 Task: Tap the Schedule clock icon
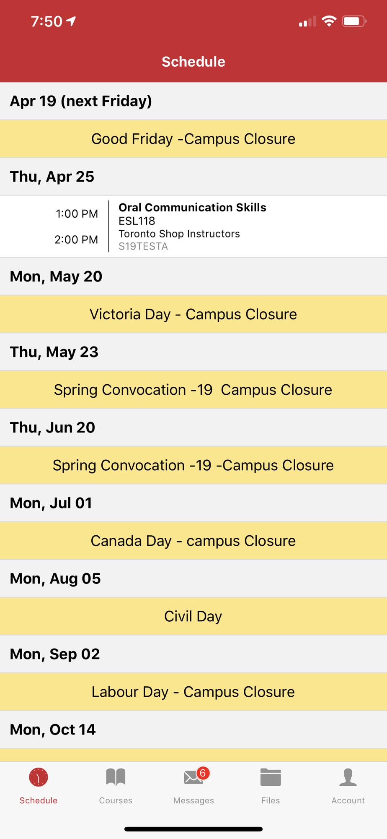tap(39, 777)
